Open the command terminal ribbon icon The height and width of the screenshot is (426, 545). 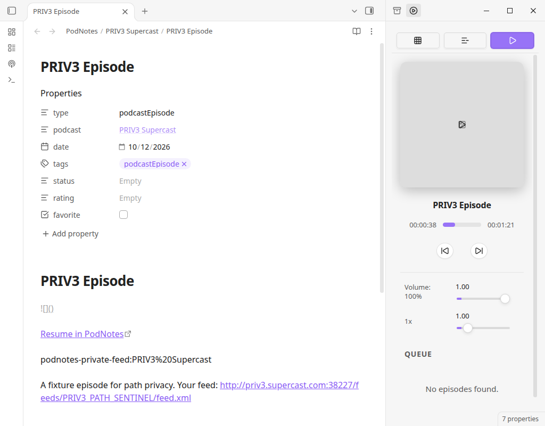(12, 80)
